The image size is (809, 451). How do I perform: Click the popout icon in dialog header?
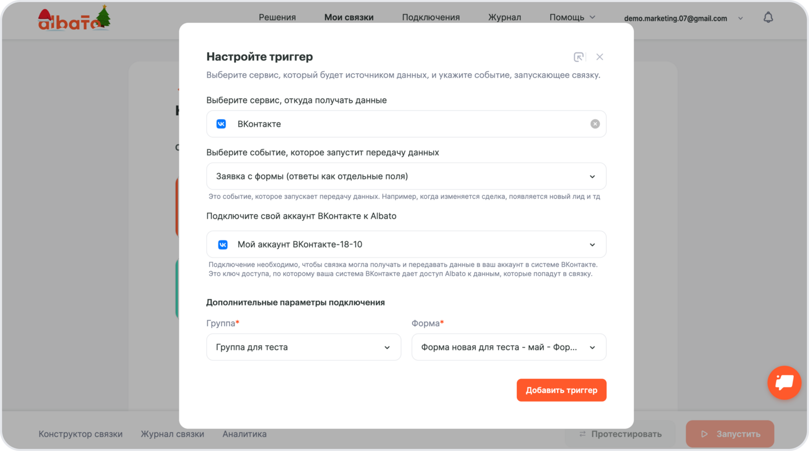click(x=578, y=57)
